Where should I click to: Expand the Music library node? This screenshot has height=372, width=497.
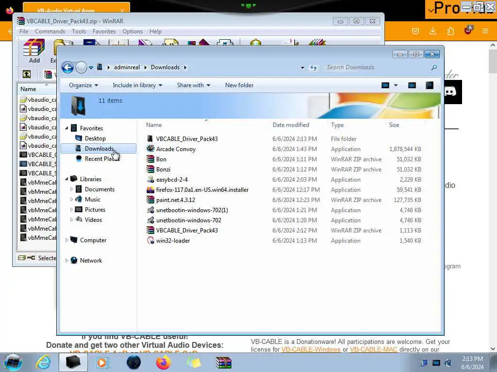tap(71, 199)
